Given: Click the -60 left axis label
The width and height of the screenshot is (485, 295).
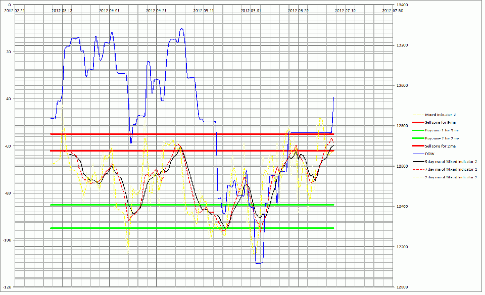Looking at the screenshot, I should [8, 146].
